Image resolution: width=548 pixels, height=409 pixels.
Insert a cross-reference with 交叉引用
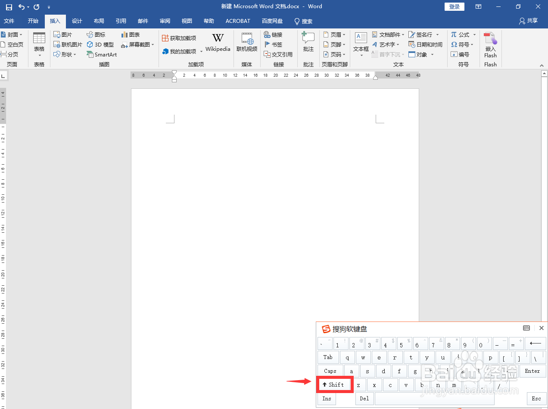(278, 54)
